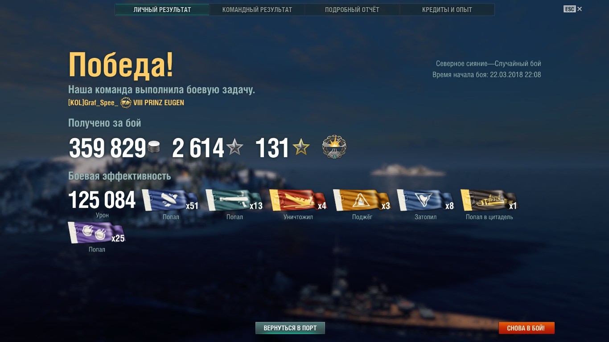Click the torpedo hits ribbon x13
This screenshot has width=609, height=342.
pyautogui.click(x=234, y=200)
